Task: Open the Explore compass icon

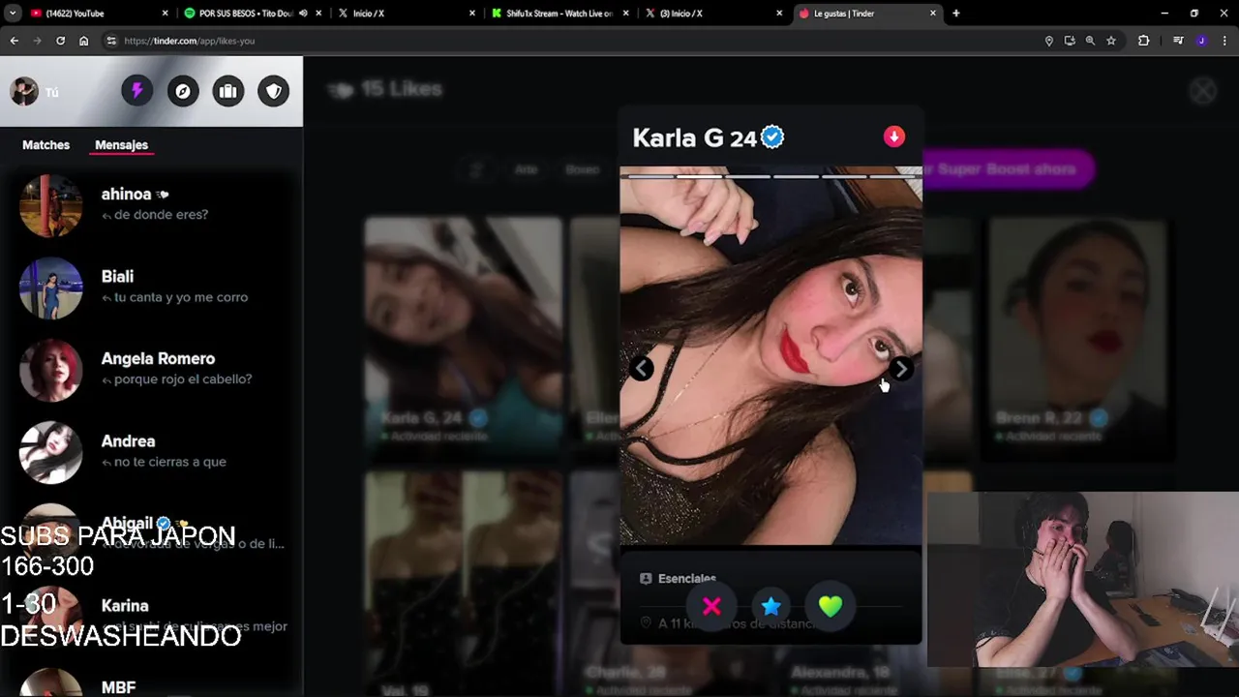Action: tap(183, 91)
